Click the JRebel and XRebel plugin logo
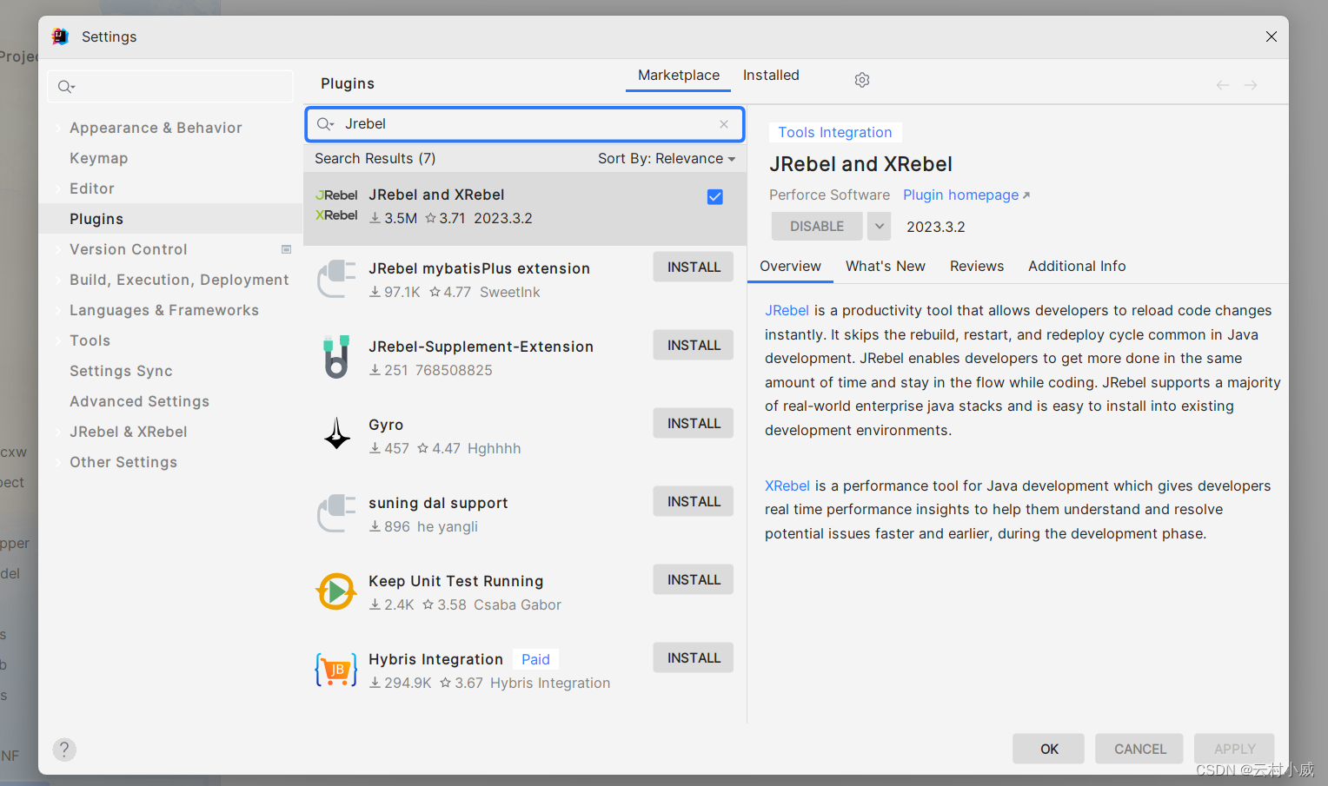 pyautogui.click(x=336, y=205)
